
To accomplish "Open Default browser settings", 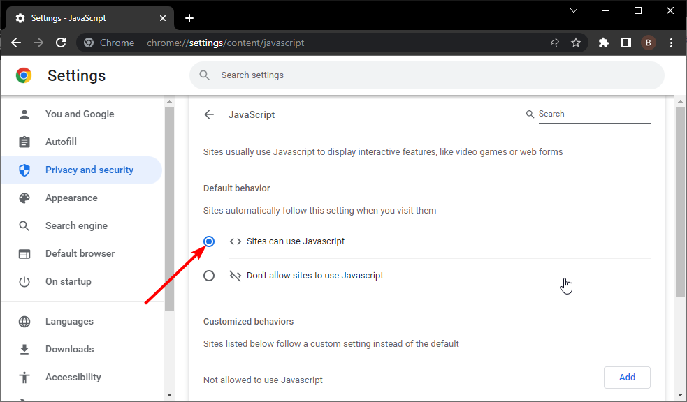I will [82, 254].
